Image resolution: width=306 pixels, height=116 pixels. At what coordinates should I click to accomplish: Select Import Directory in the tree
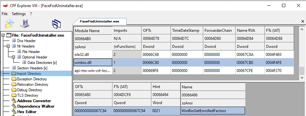(29, 74)
